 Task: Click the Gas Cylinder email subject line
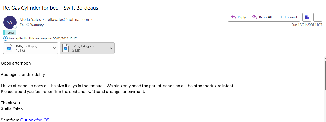click(x=51, y=8)
